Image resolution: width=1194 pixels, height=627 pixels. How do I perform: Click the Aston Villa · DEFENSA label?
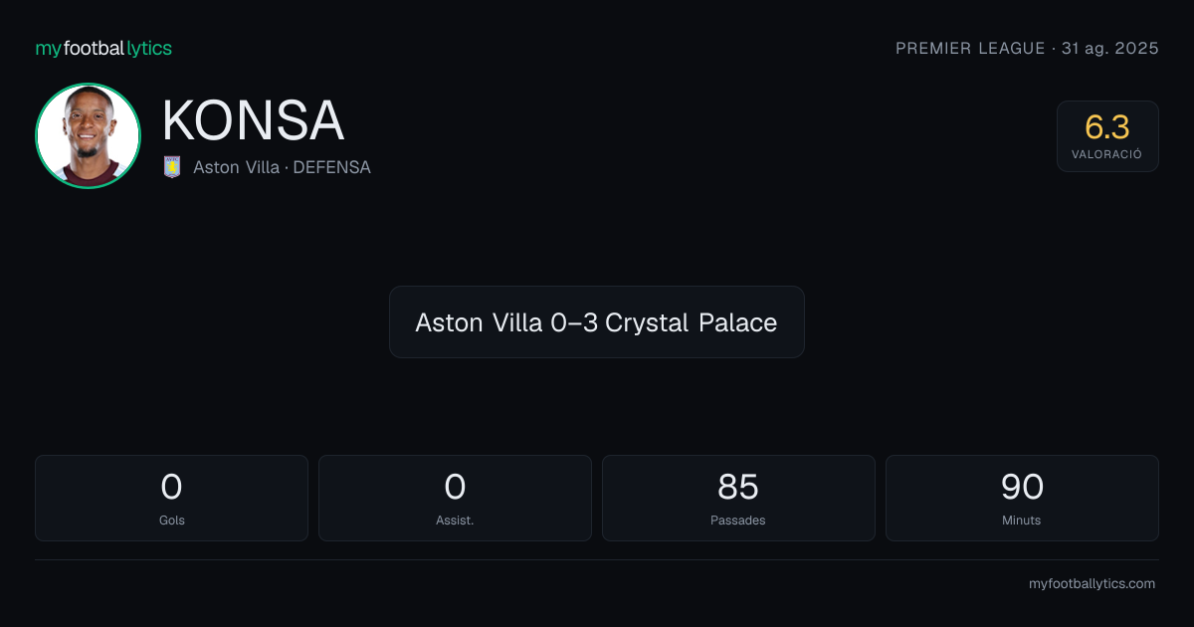(282, 167)
